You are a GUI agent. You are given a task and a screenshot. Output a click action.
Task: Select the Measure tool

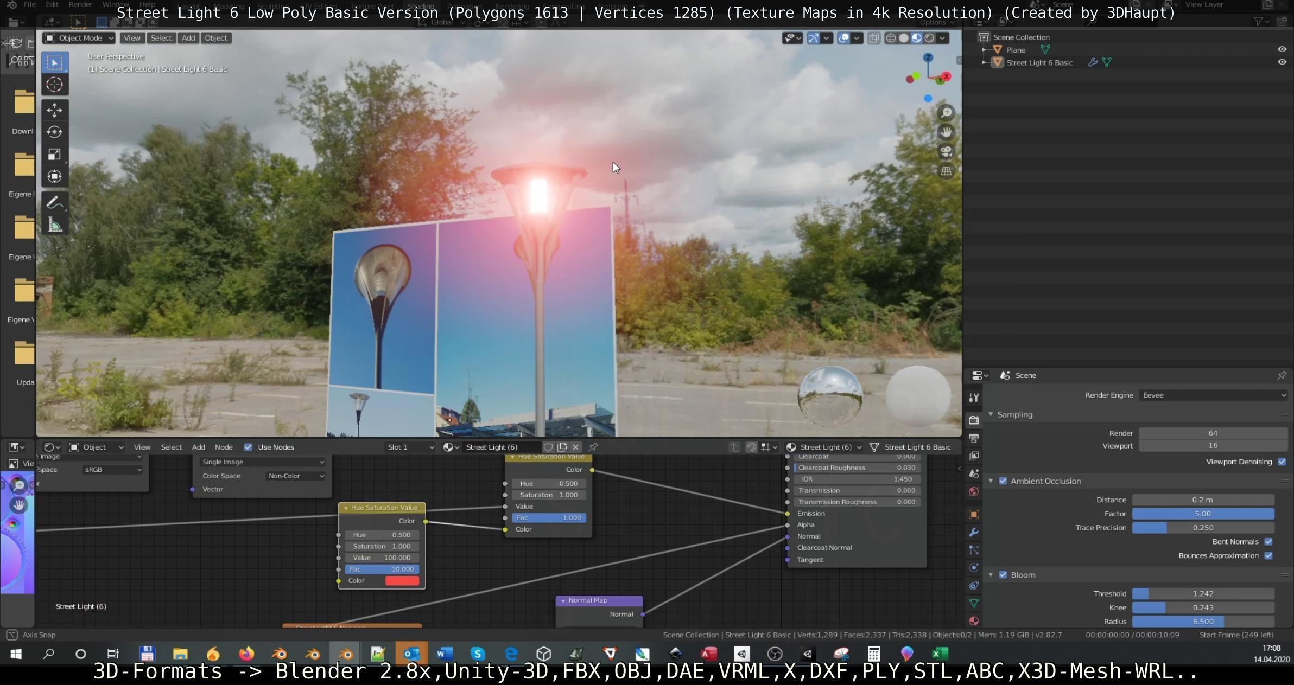(54, 225)
